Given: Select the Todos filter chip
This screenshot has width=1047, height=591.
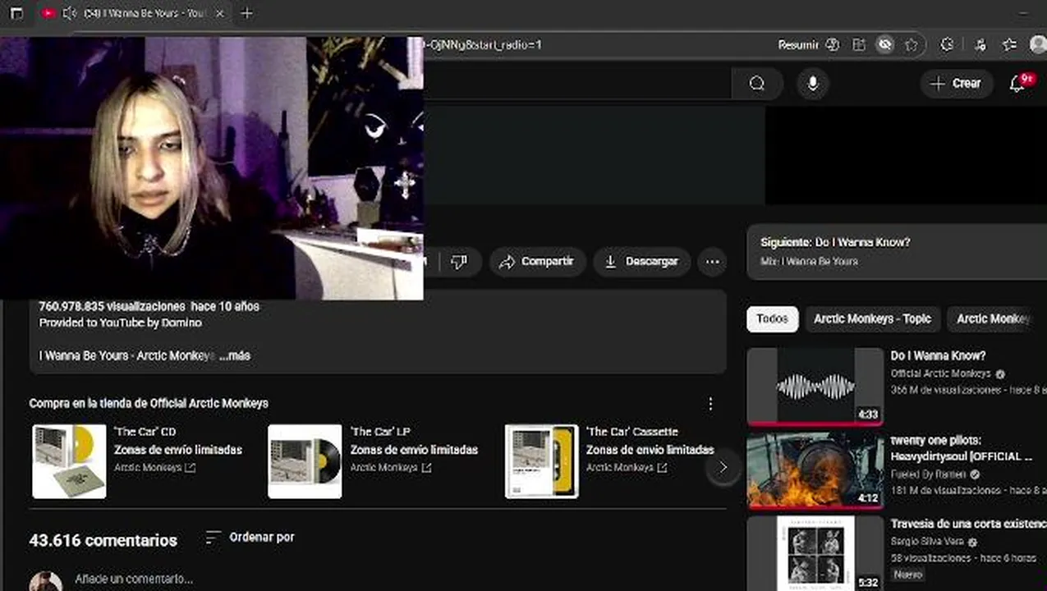Looking at the screenshot, I should tap(772, 319).
